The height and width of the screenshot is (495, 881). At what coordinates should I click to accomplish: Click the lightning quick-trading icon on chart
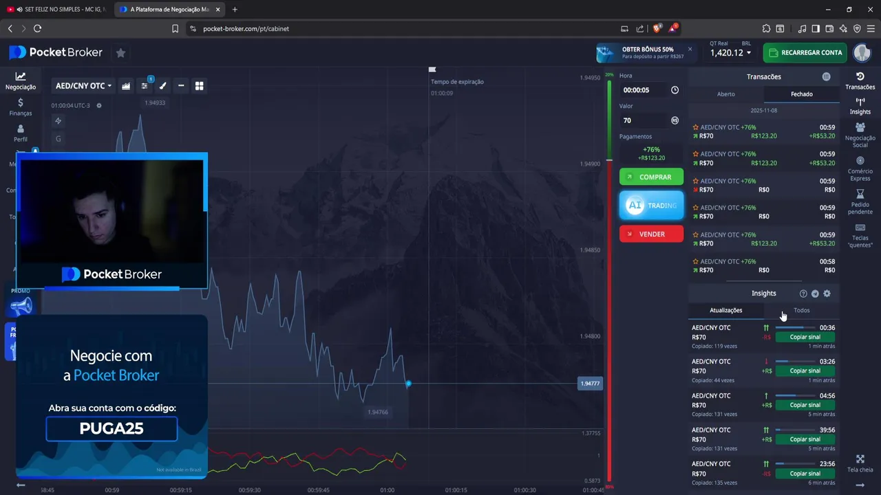point(58,121)
